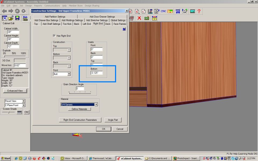Click the document with arrow export icon
258x161 pixels.
pyautogui.click(x=157, y=11)
